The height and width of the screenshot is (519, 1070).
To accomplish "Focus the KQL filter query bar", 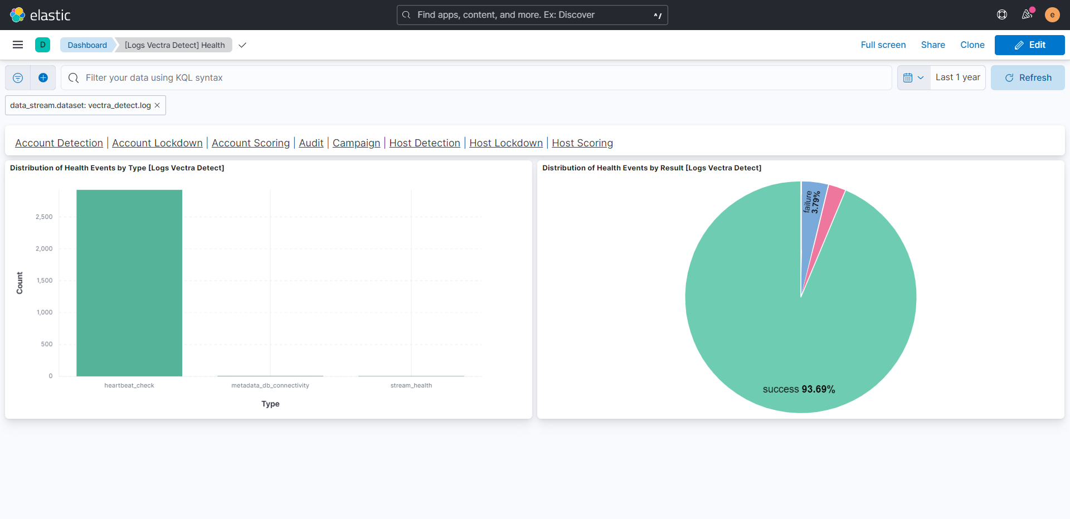I will point(476,78).
